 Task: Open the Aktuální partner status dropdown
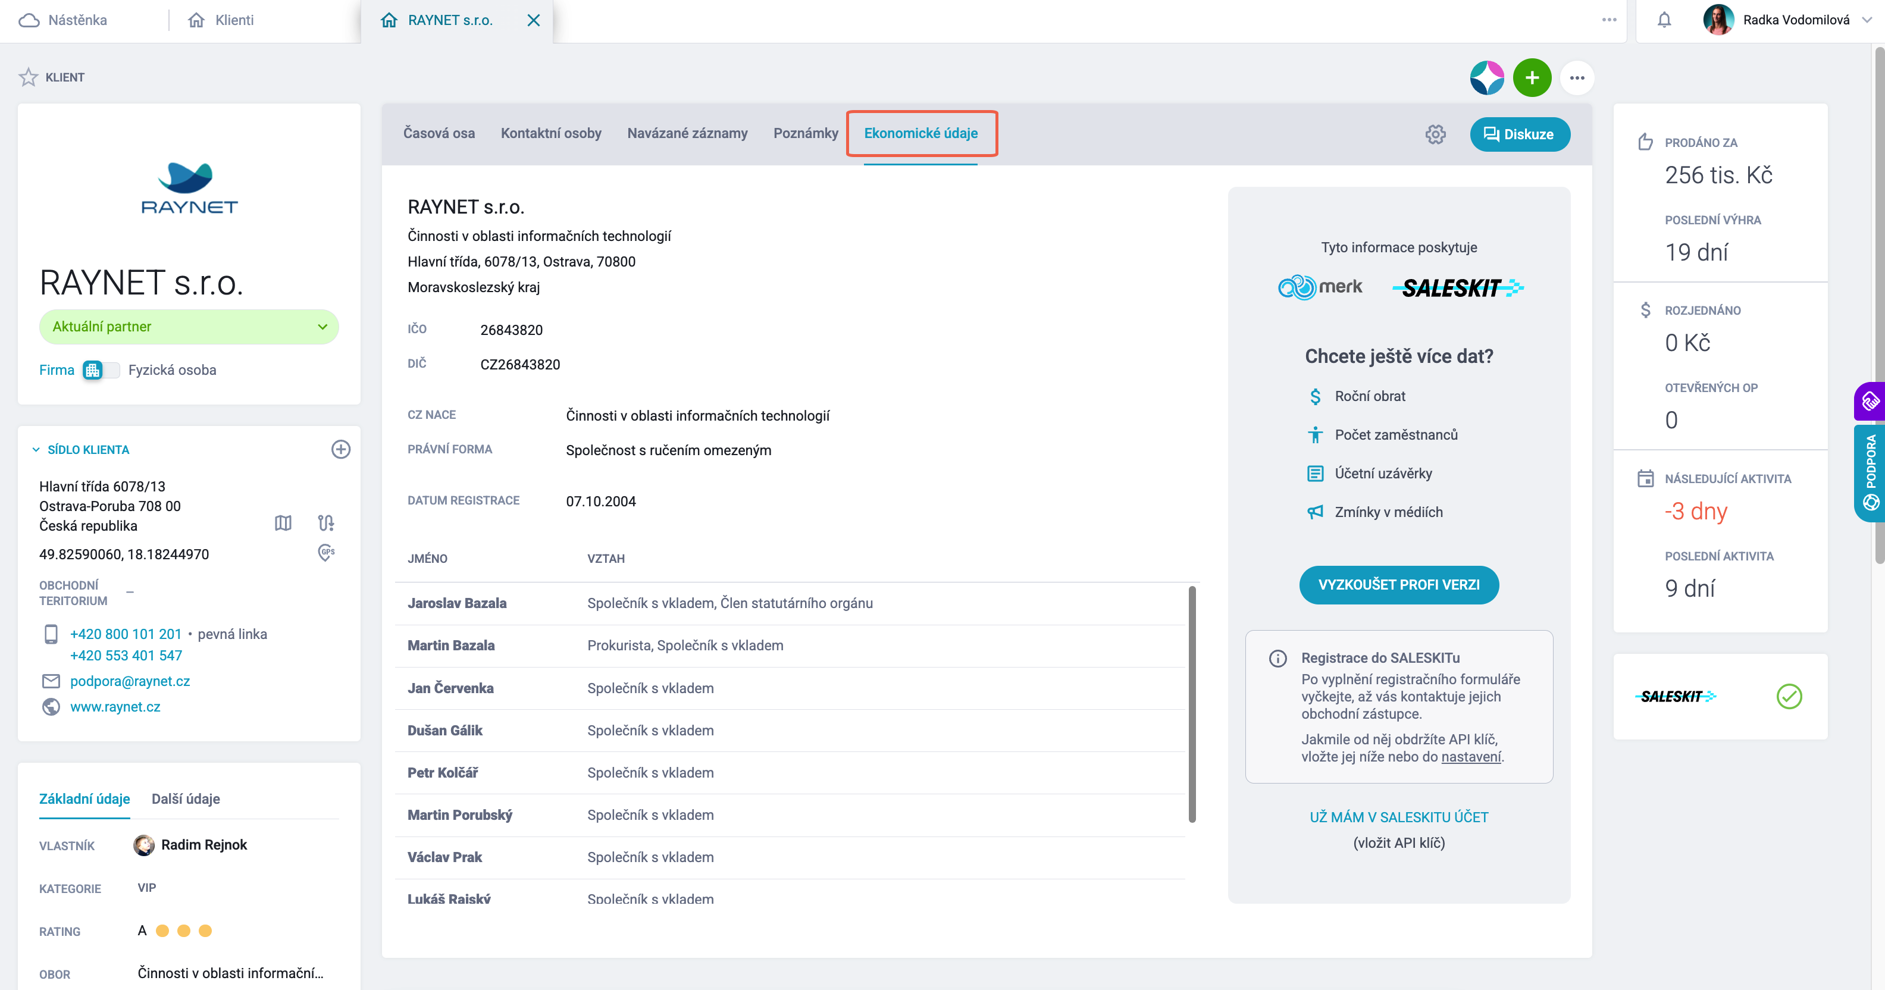coord(189,327)
